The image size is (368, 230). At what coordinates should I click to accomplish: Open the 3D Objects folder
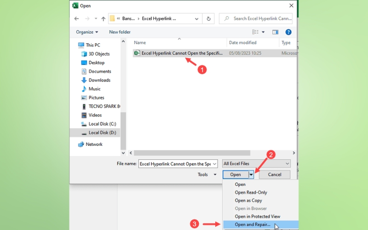coord(99,54)
